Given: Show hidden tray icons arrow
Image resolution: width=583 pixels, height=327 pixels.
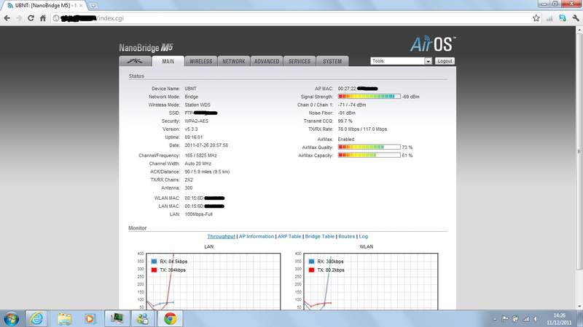Looking at the screenshot, I should click(495, 319).
